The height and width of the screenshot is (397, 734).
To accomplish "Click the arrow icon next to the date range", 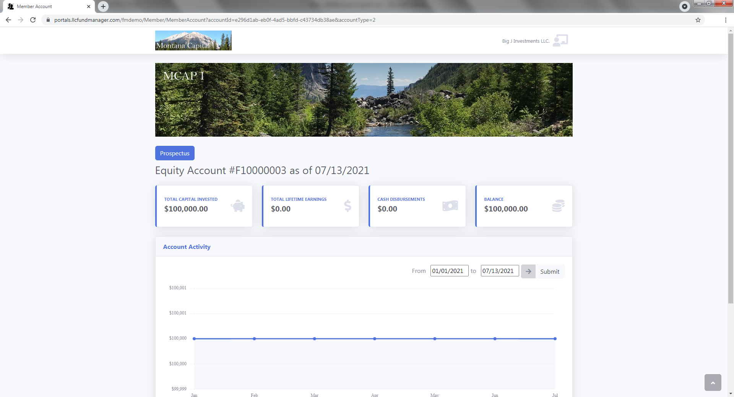I will 528,271.
